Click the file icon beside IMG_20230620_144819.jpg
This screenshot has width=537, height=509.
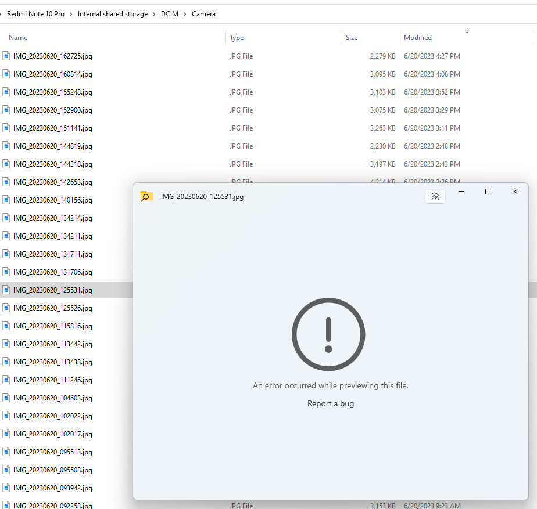[x=6, y=146]
